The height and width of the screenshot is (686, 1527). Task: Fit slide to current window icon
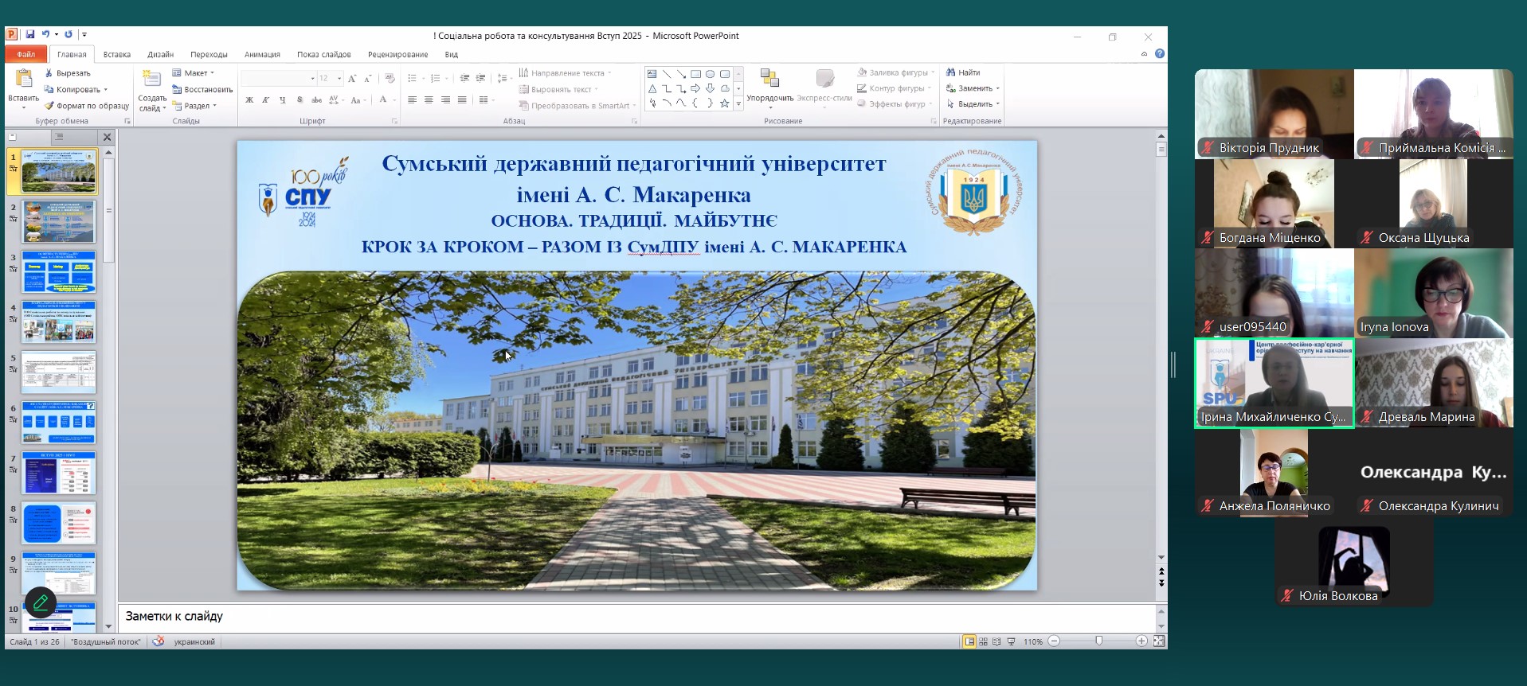pyautogui.click(x=1159, y=641)
